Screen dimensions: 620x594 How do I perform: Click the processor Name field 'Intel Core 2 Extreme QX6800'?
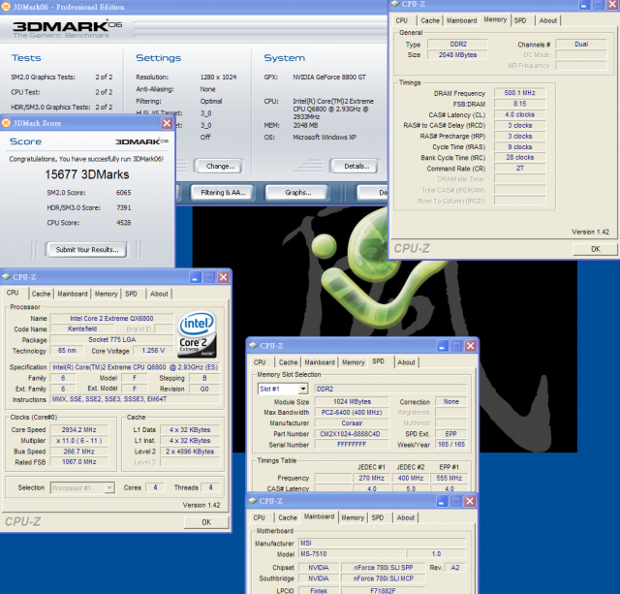111,319
